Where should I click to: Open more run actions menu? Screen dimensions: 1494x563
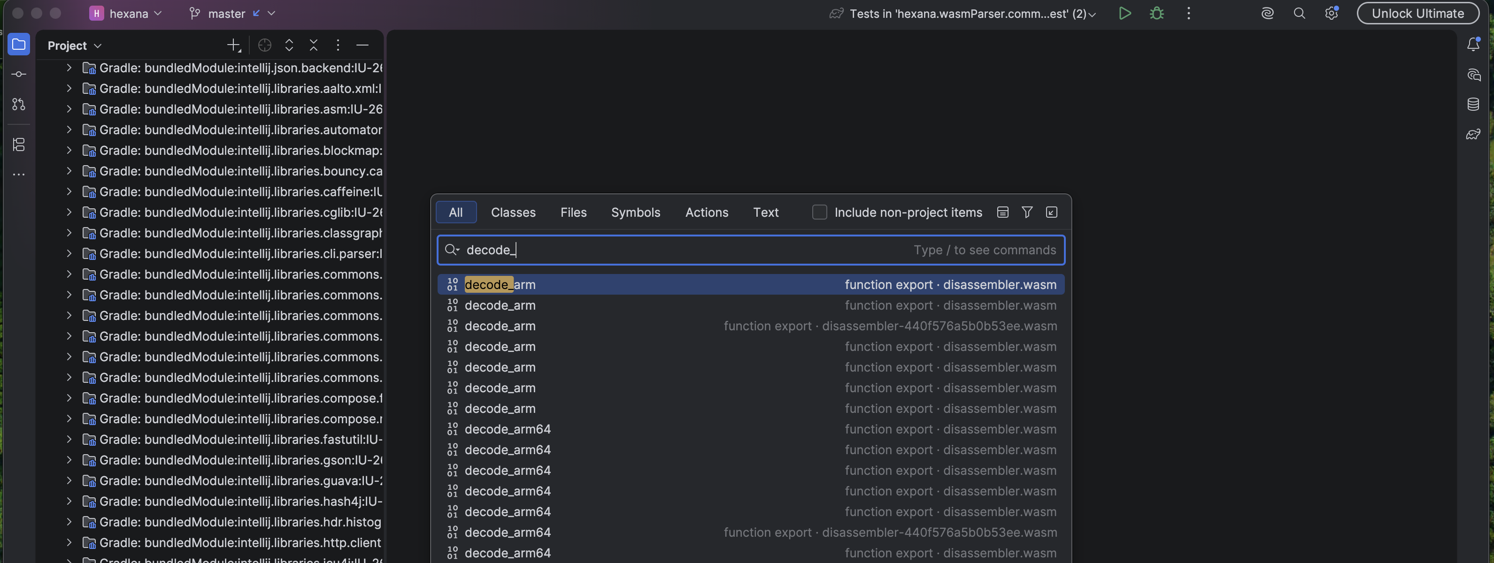coord(1188,13)
